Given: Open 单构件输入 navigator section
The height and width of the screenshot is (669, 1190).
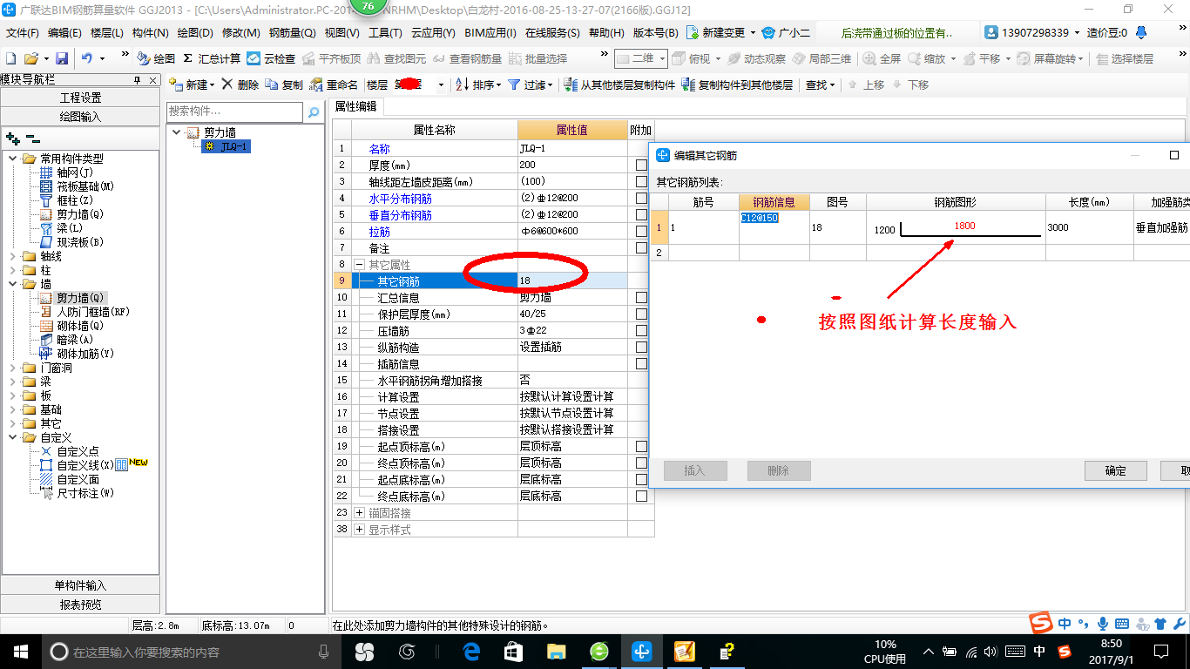Looking at the screenshot, I should click(80, 585).
